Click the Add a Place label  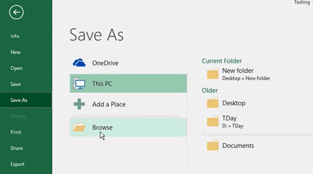click(x=109, y=104)
